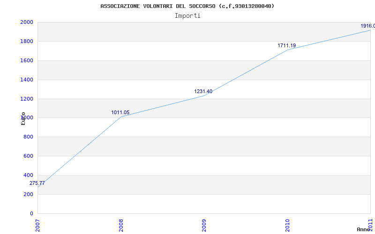The height and width of the screenshot is (234, 375).
Task: Click the 1800 y-axis tick label
Action: pos(27,41)
